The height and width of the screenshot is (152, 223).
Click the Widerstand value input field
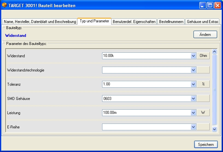tap(146, 56)
